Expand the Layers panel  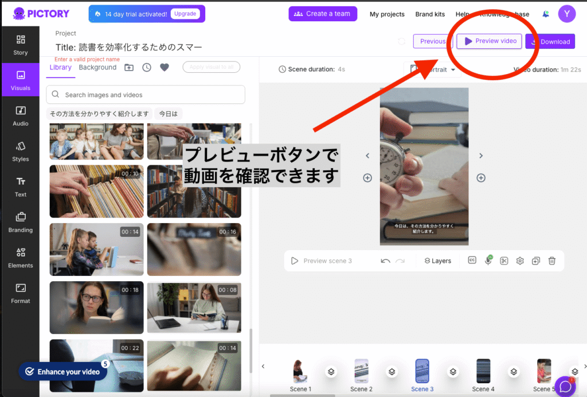pos(437,261)
